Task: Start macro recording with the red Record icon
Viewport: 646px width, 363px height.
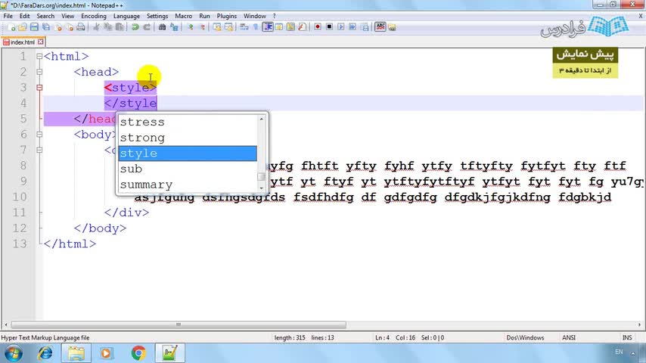Action: pos(317,27)
